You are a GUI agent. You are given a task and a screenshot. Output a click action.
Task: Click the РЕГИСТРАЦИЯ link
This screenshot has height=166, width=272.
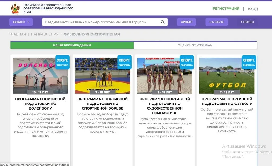[226, 8]
